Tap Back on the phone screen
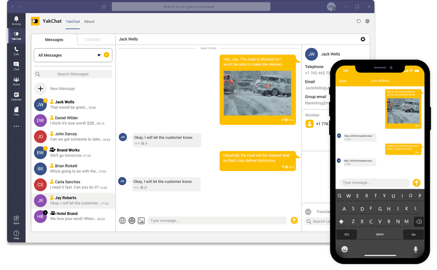 (343, 81)
